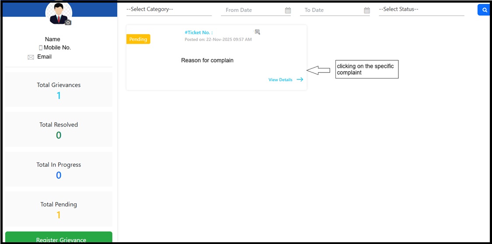The image size is (492, 244).
Task: Click the From Date input field
Action: [256, 10]
